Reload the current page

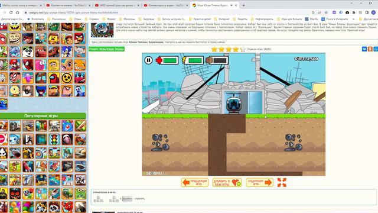(11, 12)
